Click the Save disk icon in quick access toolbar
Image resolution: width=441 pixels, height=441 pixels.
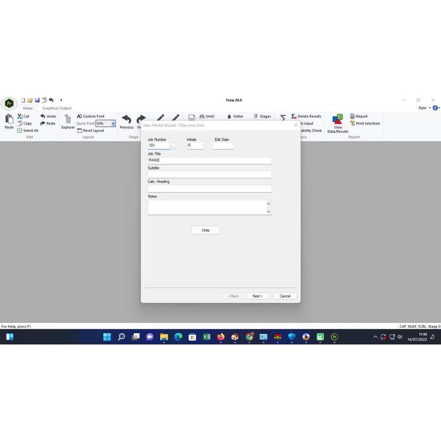37,100
